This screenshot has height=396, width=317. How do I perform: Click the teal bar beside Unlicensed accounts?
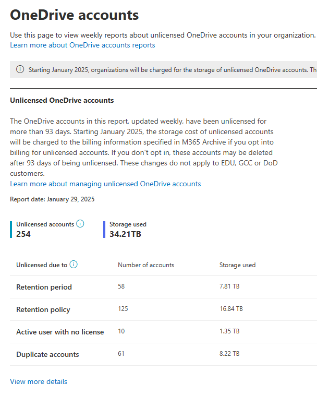(11, 229)
